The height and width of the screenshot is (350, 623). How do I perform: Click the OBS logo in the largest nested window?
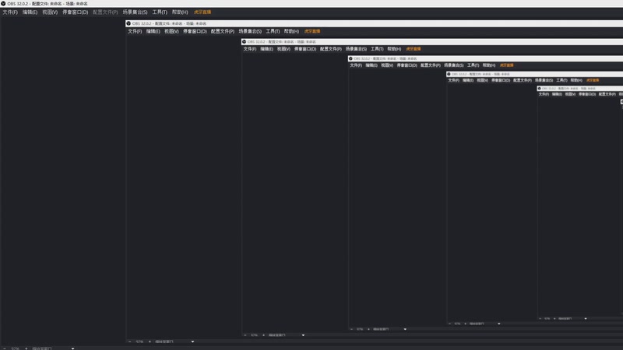tap(128, 23)
